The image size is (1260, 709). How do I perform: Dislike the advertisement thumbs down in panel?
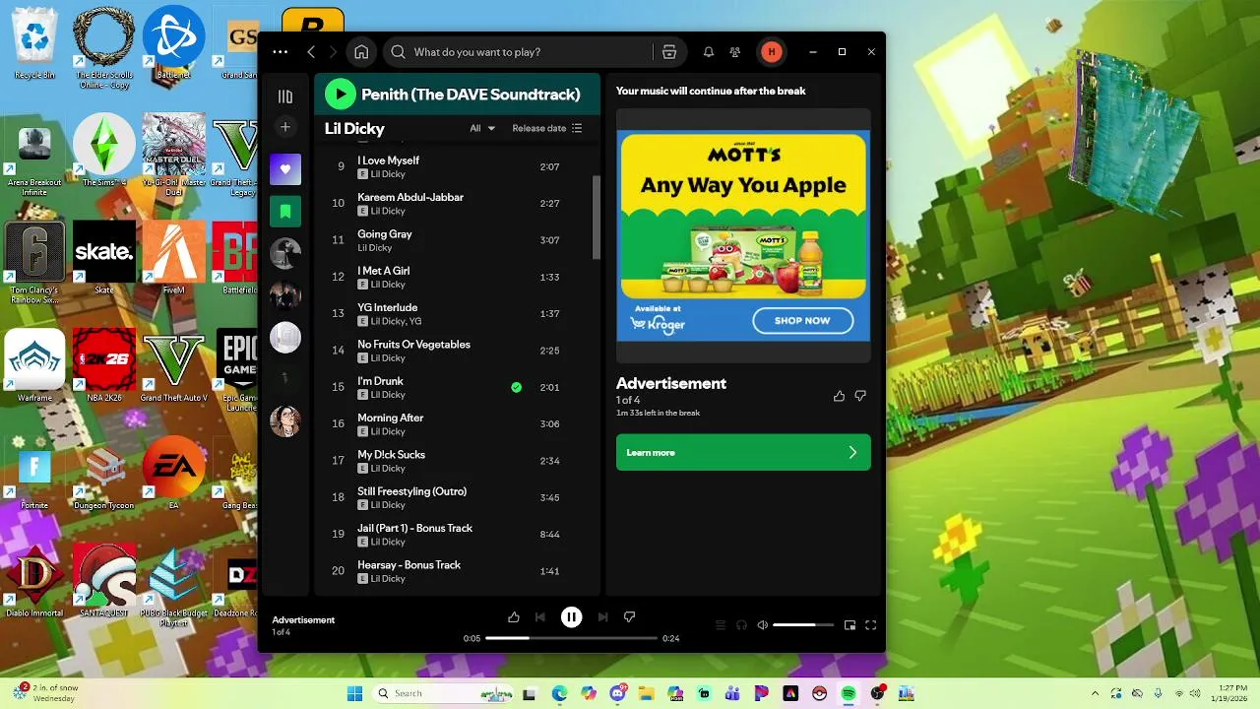pos(860,396)
